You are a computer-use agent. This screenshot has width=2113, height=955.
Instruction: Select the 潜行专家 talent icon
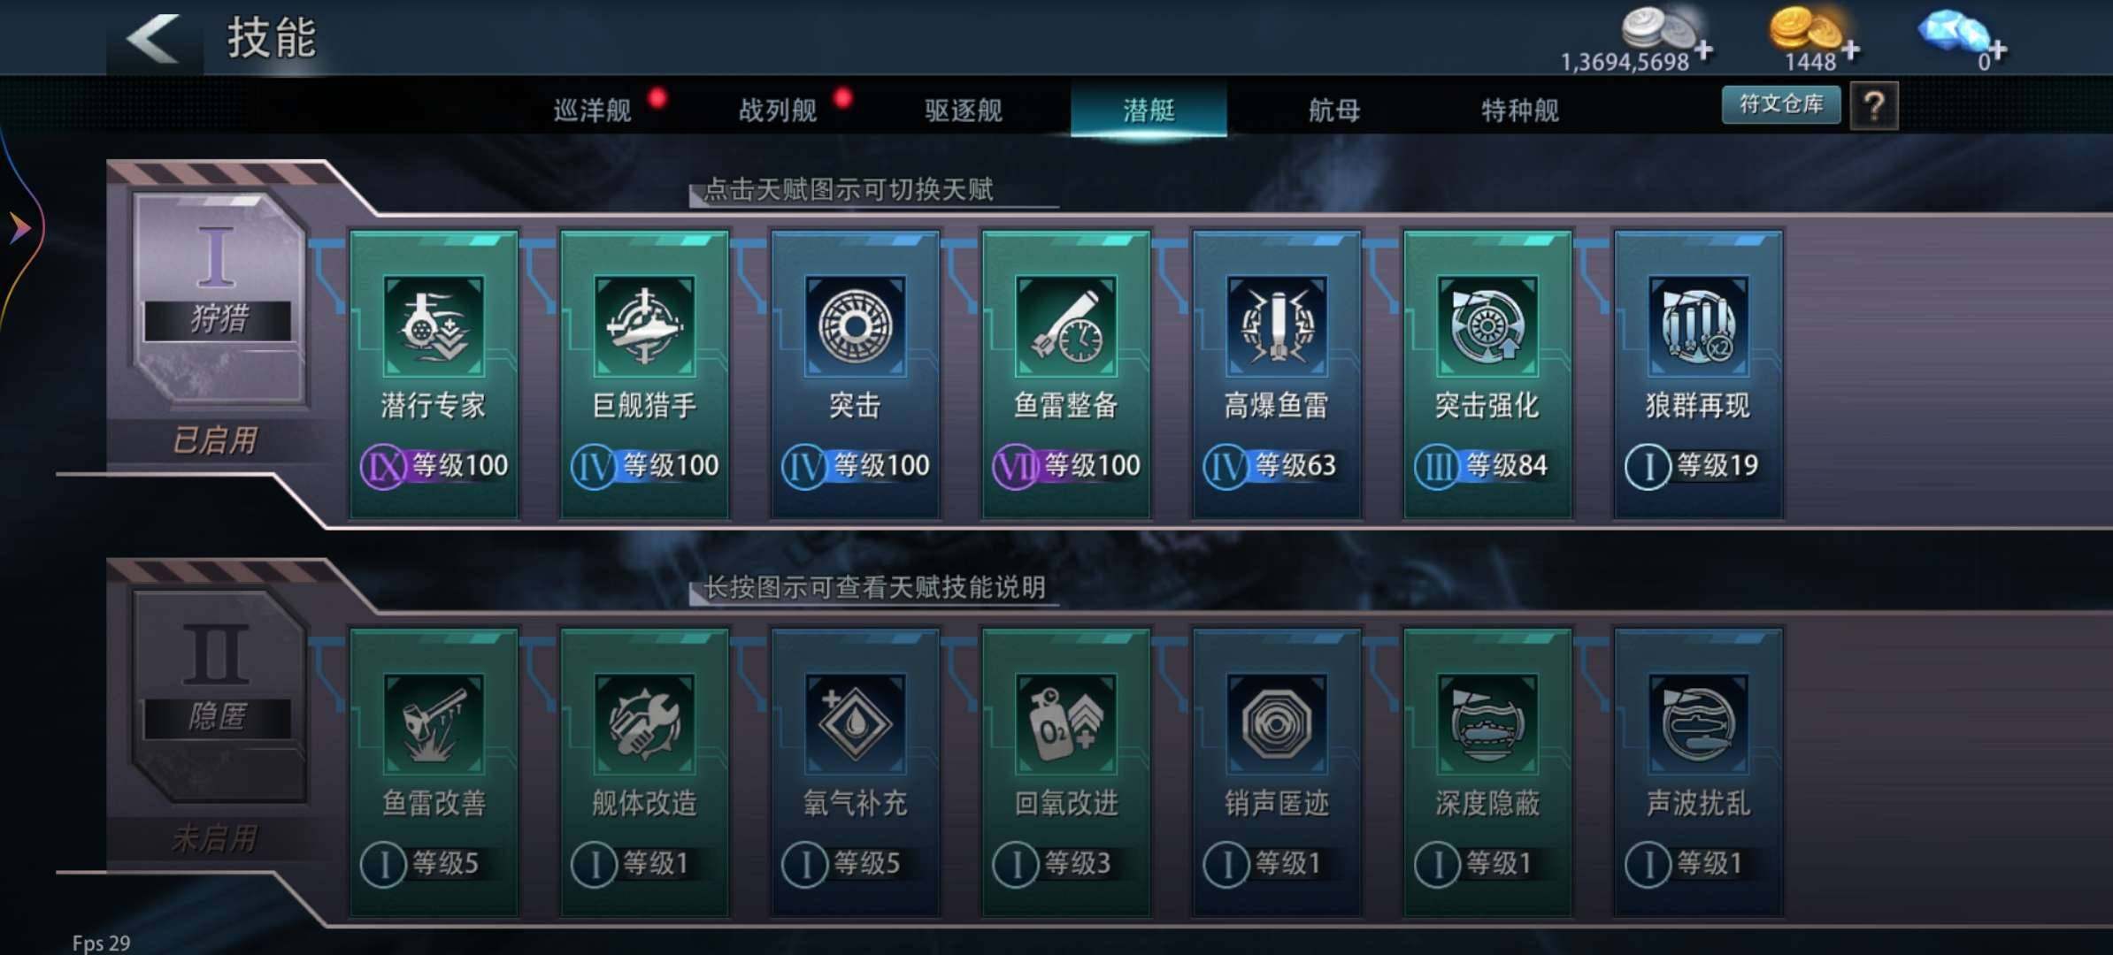coord(434,326)
